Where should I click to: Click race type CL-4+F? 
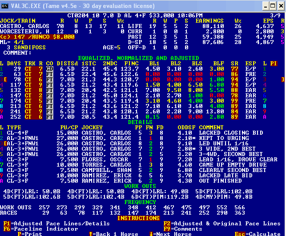pyautogui.click(x=17, y=133)
